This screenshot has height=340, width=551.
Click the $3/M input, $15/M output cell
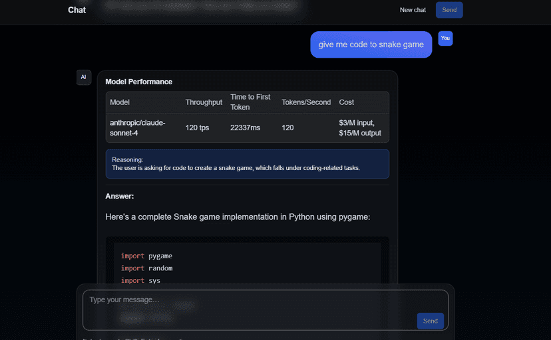[x=360, y=128]
